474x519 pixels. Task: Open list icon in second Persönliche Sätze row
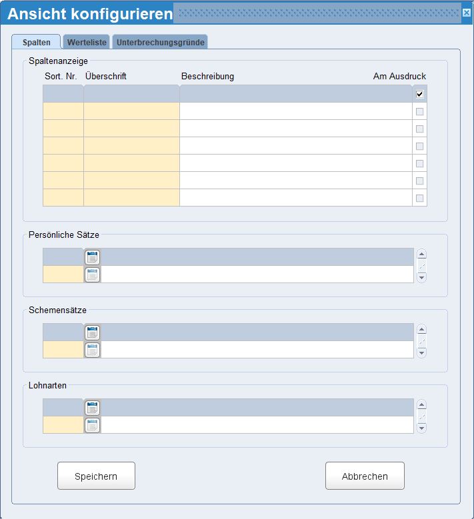pyautogui.click(x=92, y=274)
